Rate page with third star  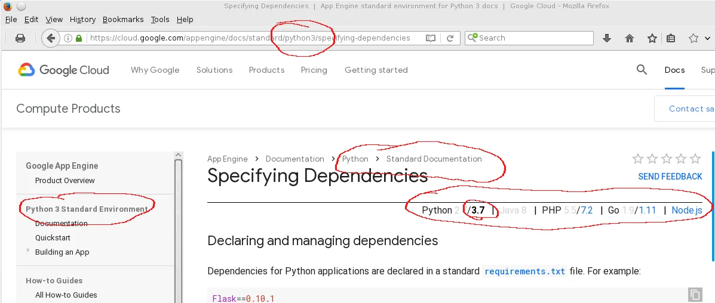(x=667, y=159)
